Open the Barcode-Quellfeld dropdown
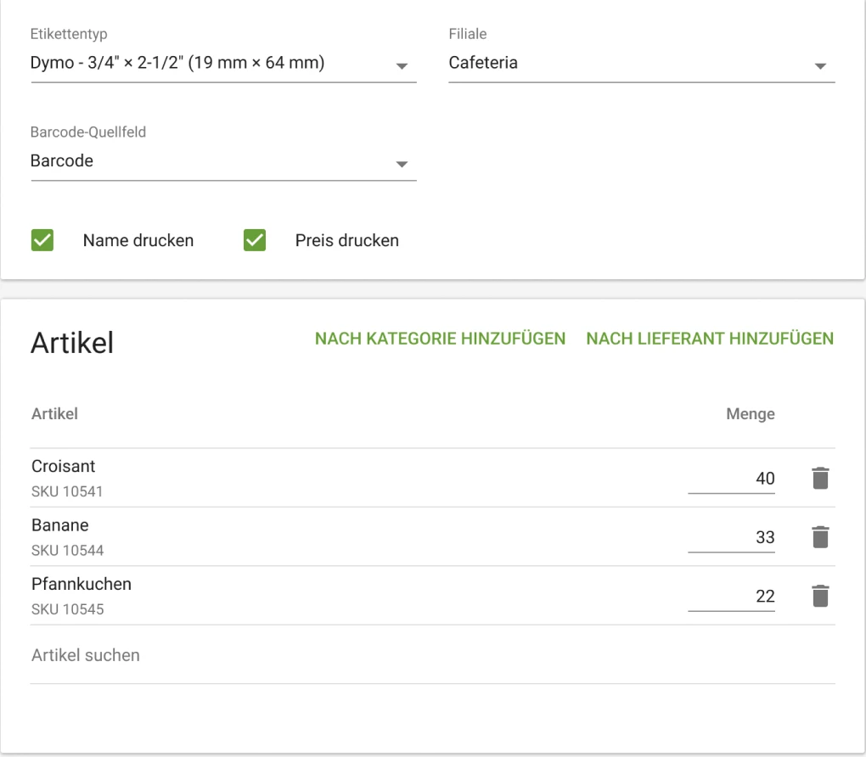 click(x=222, y=161)
